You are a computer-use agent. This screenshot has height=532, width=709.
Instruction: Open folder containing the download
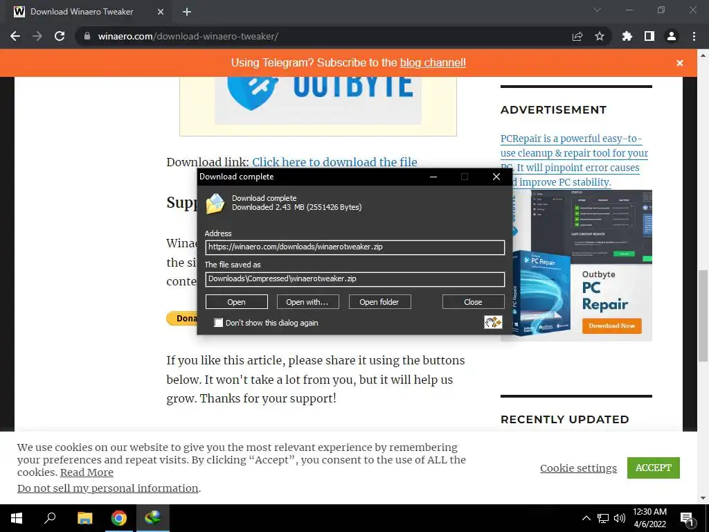click(380, 302)
